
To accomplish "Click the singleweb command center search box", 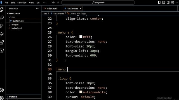I will [98, 2].
